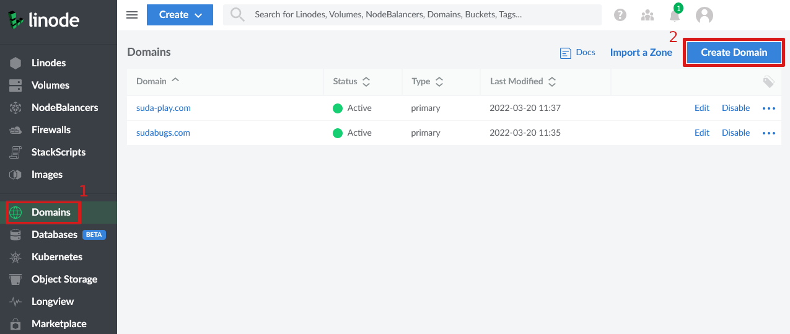The height and width of the screenshot is (334, 790).
Task: Click Edit for sudabugs.com
Action: coord(702,133)
